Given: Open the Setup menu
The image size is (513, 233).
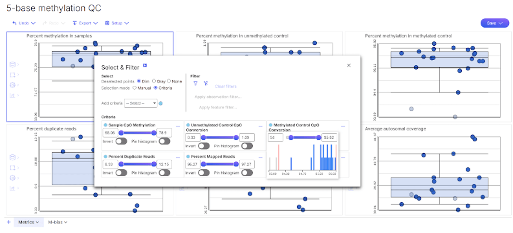Looking at the screenshot, I should pyautogui.click(x=117, y=23).
